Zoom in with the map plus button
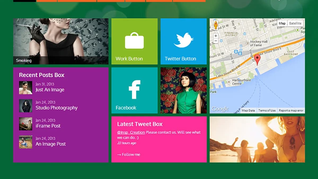This screenshot has height=179, width=318. click(216, 36)
